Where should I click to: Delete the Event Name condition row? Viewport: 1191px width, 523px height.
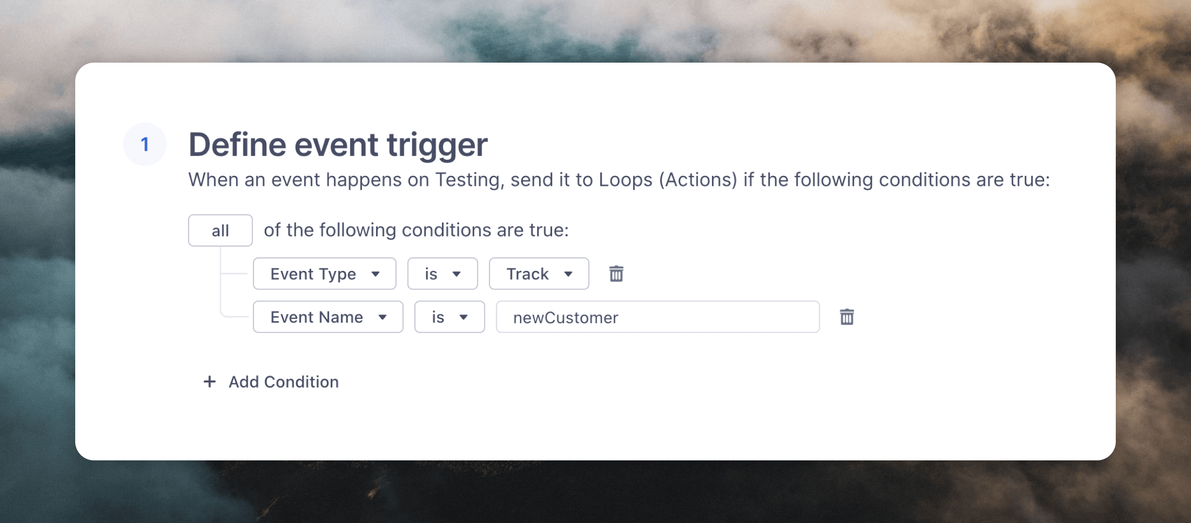(x=847, y=317)
